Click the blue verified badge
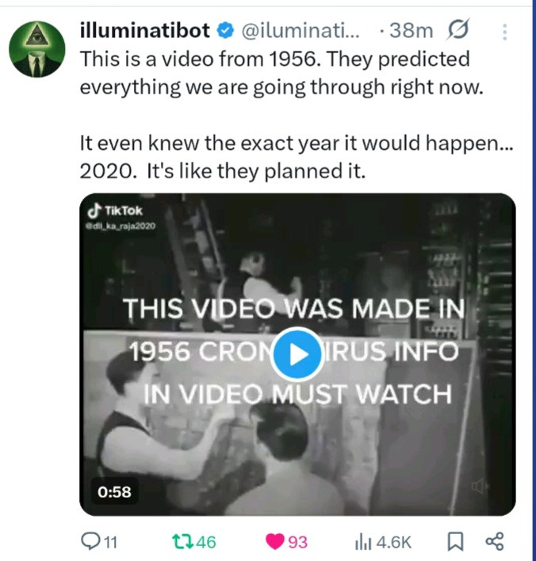This screenshot has width=536, height=561. tap(225, 31)
